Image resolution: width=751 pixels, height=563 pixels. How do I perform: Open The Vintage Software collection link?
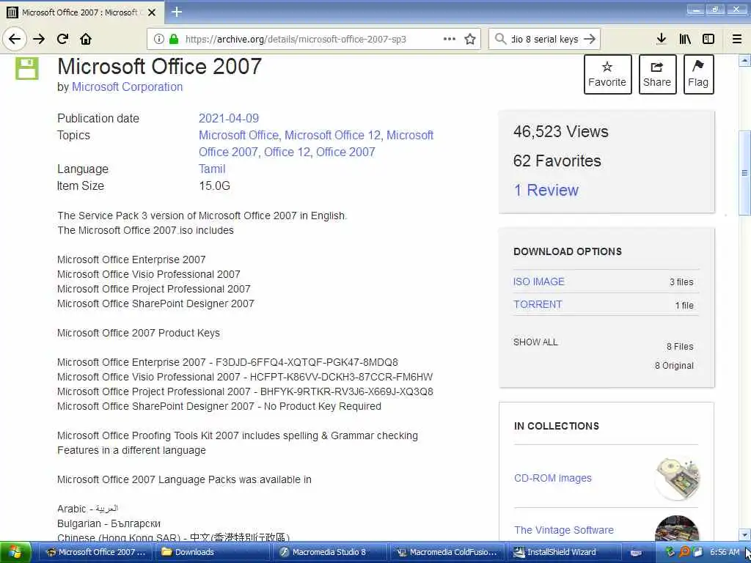564,530
